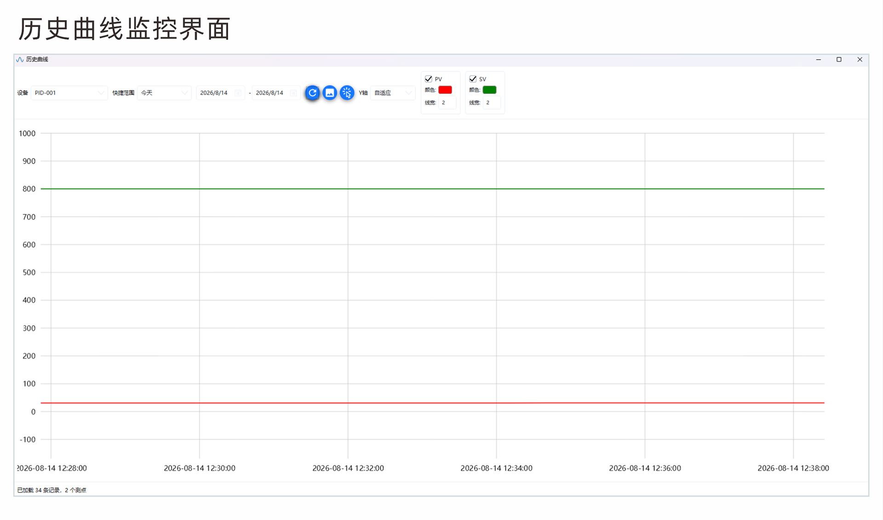Click the green SV color swatch
Image resolution: width=883 pixels, height=520 pixels.
[489, 90]
